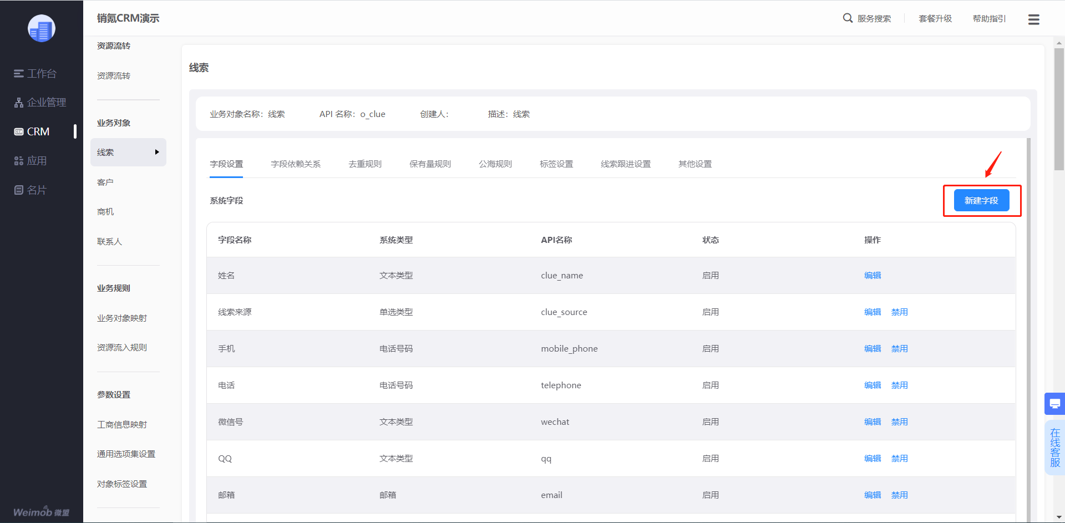Image resolution: width=1065 pixels, height=523 pixels.
Task: Edit the QQ field
Action: pos(873,458)
